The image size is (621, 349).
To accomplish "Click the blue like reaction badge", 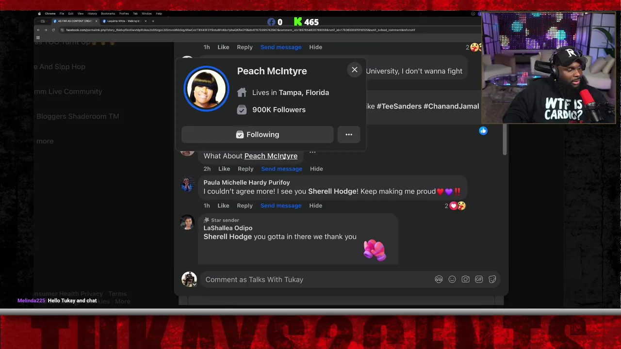I will [x=483, y=131].
